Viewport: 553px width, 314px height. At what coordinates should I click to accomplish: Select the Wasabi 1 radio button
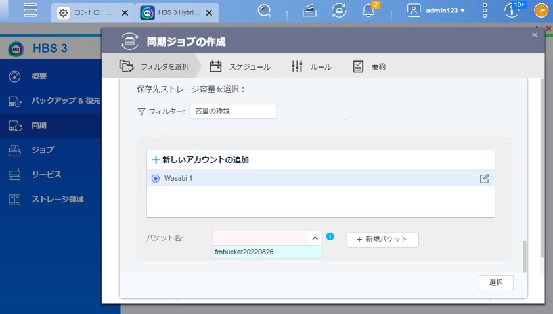pyautogui.click(x=156, y=178)
